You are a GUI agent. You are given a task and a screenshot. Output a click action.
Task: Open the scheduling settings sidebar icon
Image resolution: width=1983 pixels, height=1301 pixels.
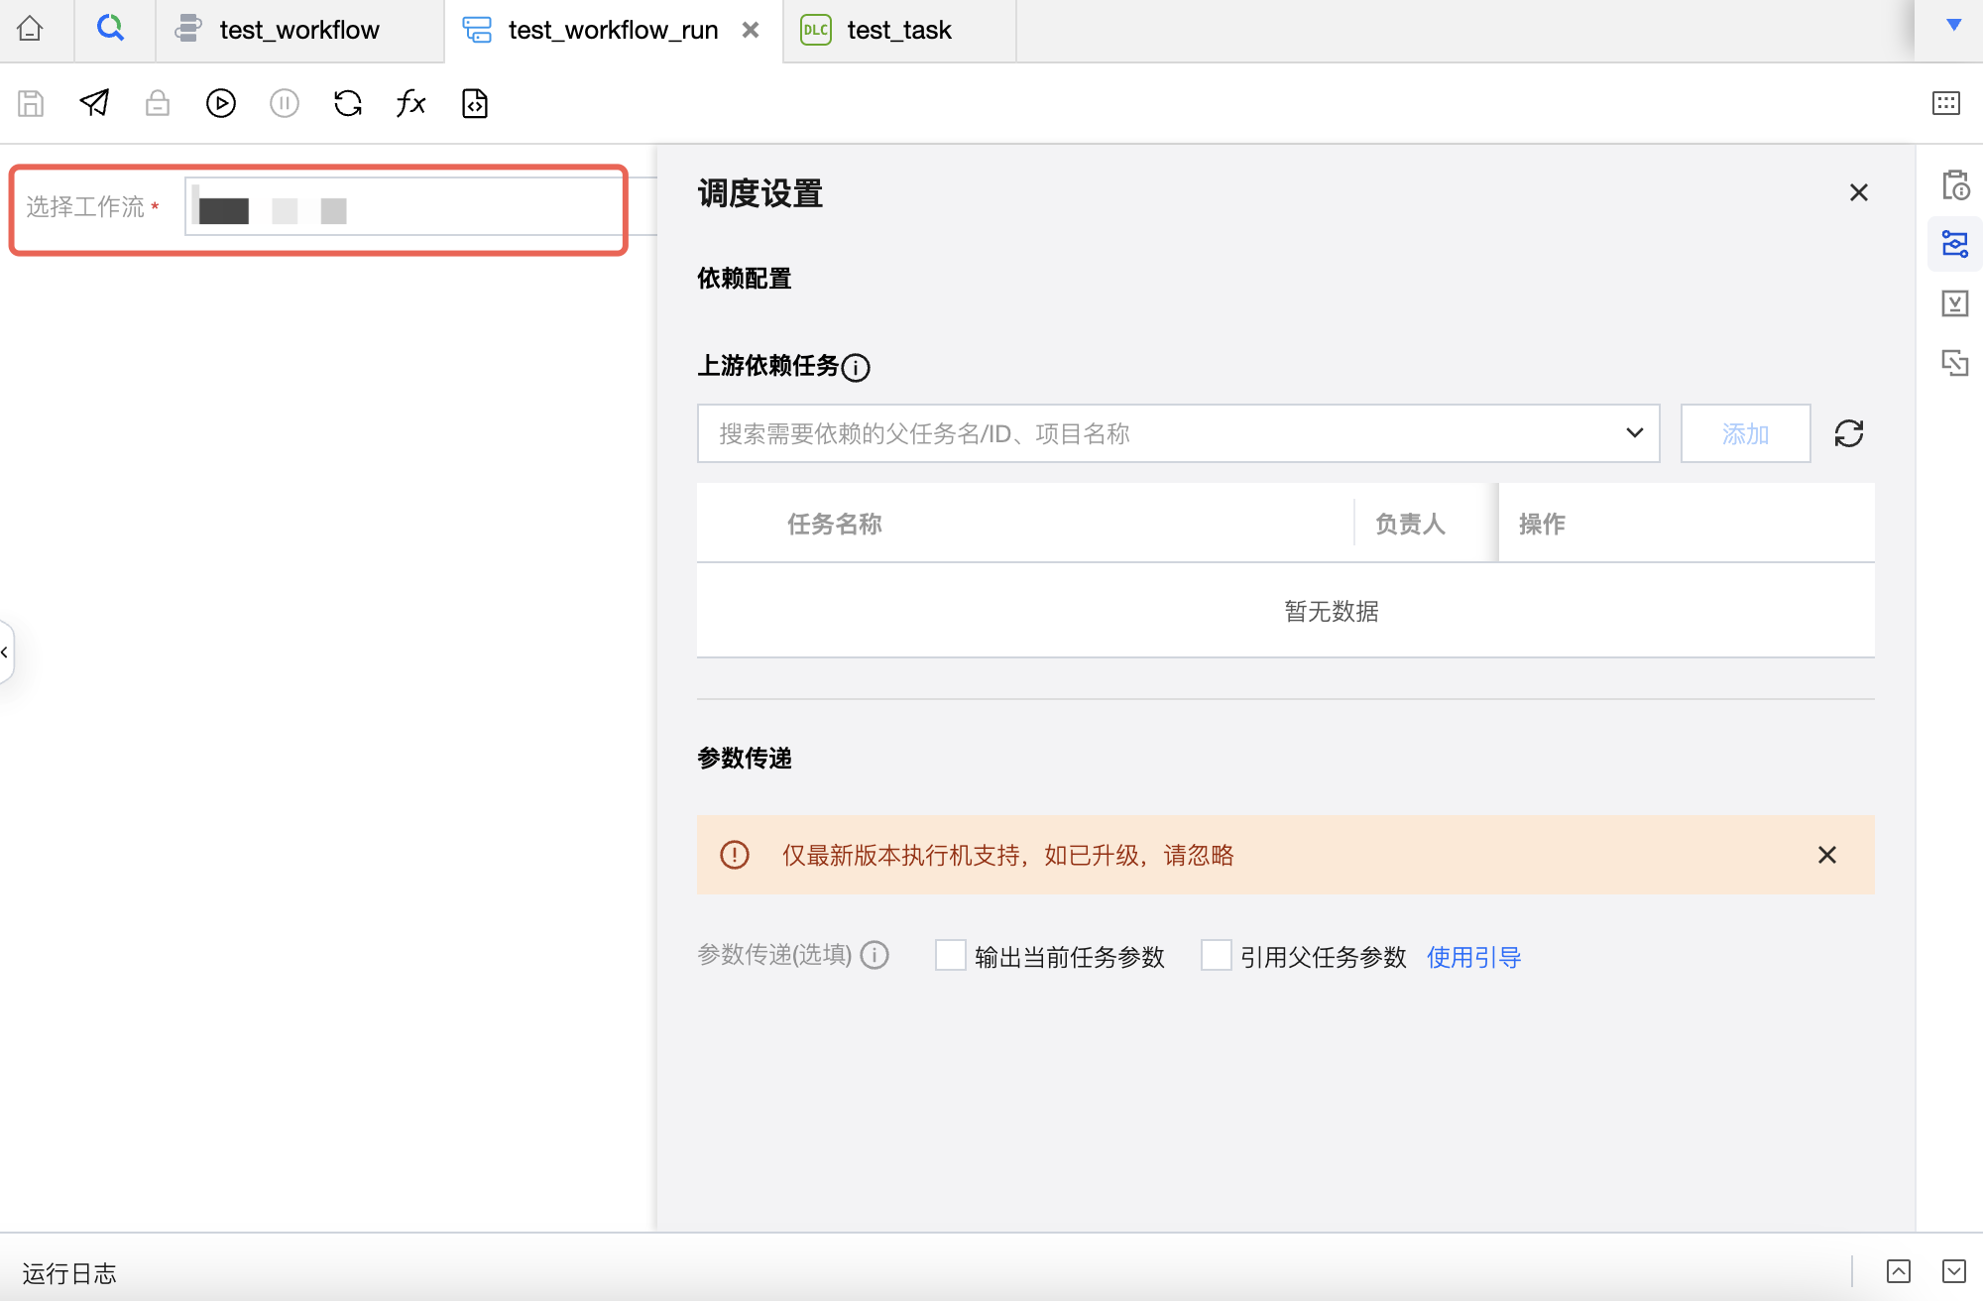(1954, 244)
